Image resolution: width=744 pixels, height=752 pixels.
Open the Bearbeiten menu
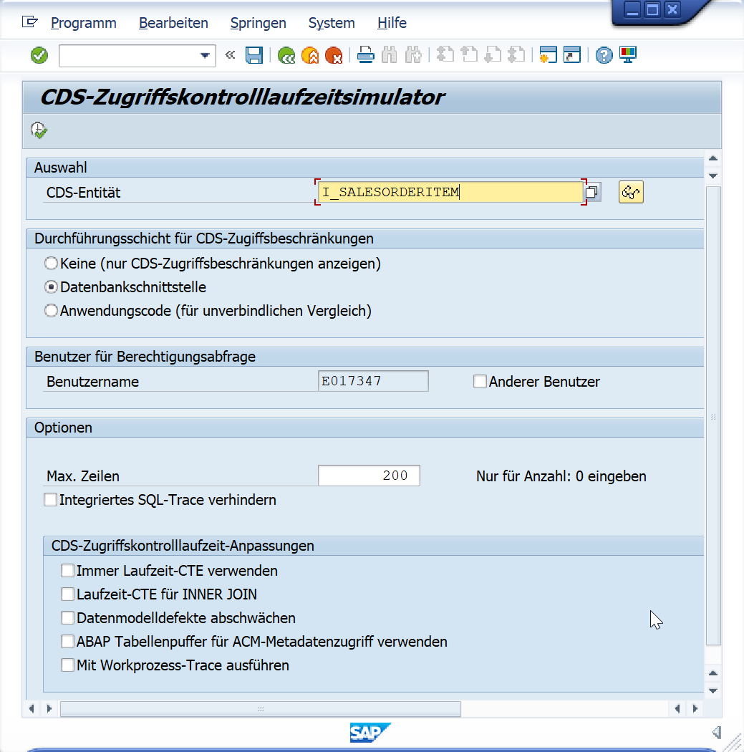click(x=173, y=23)
